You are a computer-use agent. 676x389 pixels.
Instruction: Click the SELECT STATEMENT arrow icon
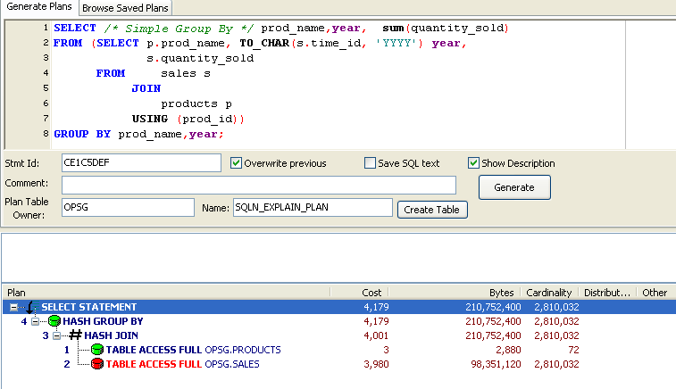tap(31, 307)
